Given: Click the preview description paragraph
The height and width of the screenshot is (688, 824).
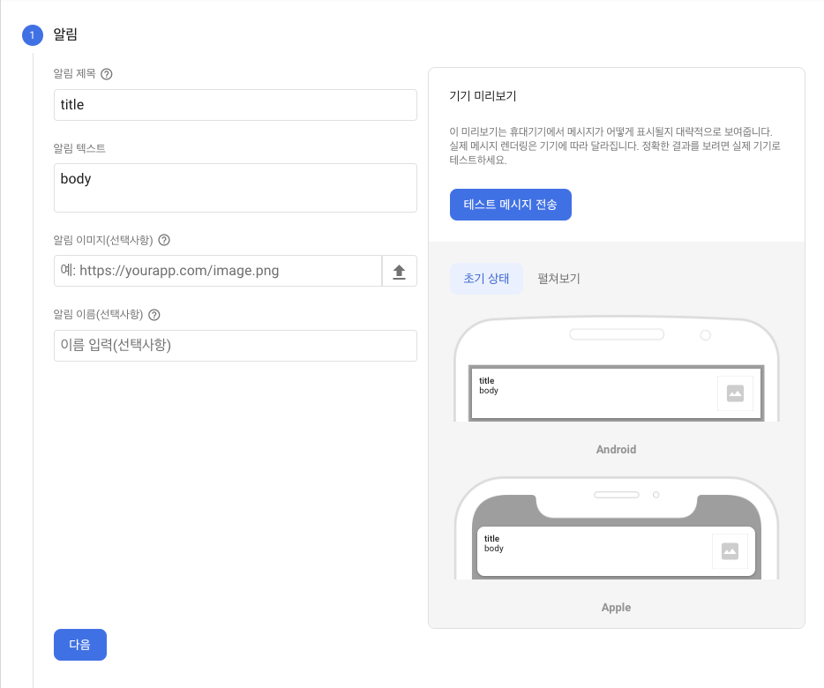Looking at the screenshot, I should pyautogui.click(x=614, y=146).
